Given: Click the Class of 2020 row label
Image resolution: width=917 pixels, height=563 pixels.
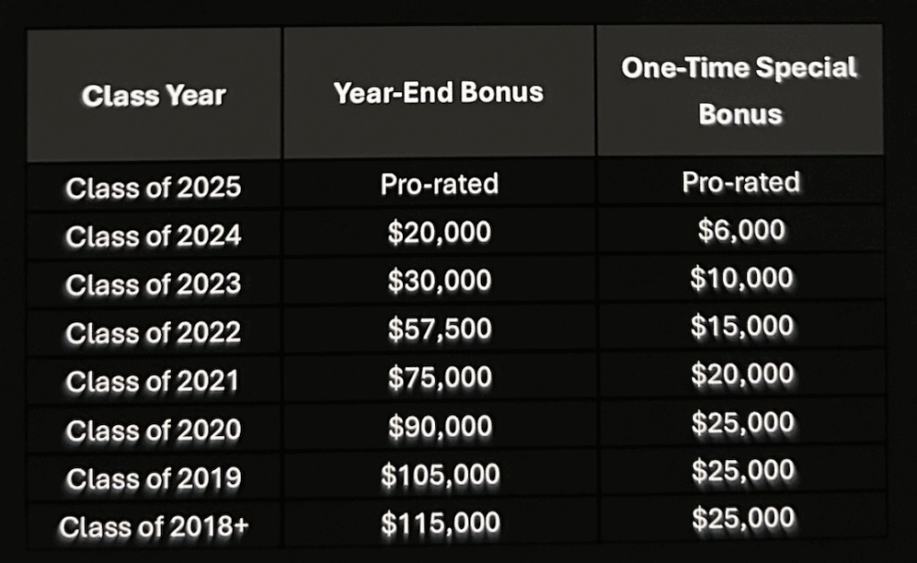Looking at the screenshot, I should 153,431.
